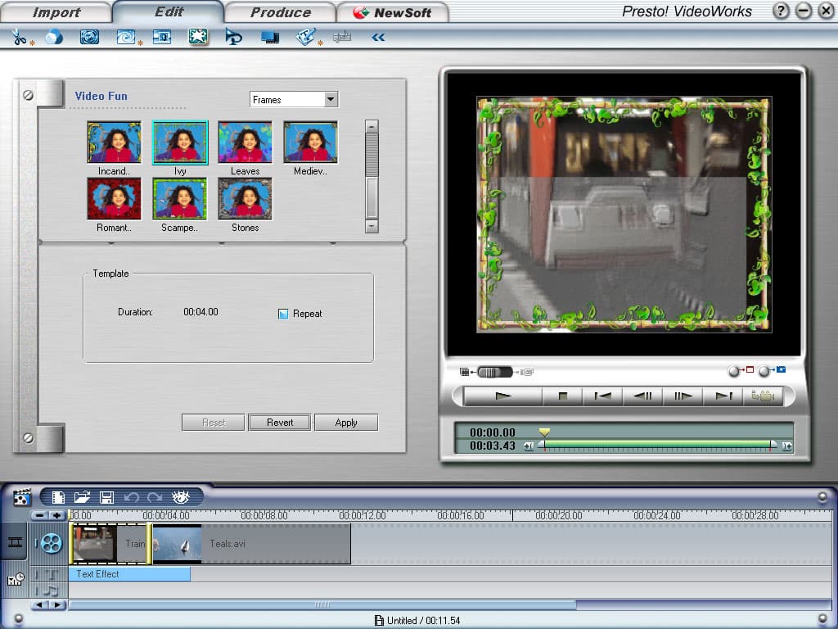Toggle the eye preview icon in timeline toolbar
The width and height of the screenshot is (838, 629).
[x=181, y=497]
